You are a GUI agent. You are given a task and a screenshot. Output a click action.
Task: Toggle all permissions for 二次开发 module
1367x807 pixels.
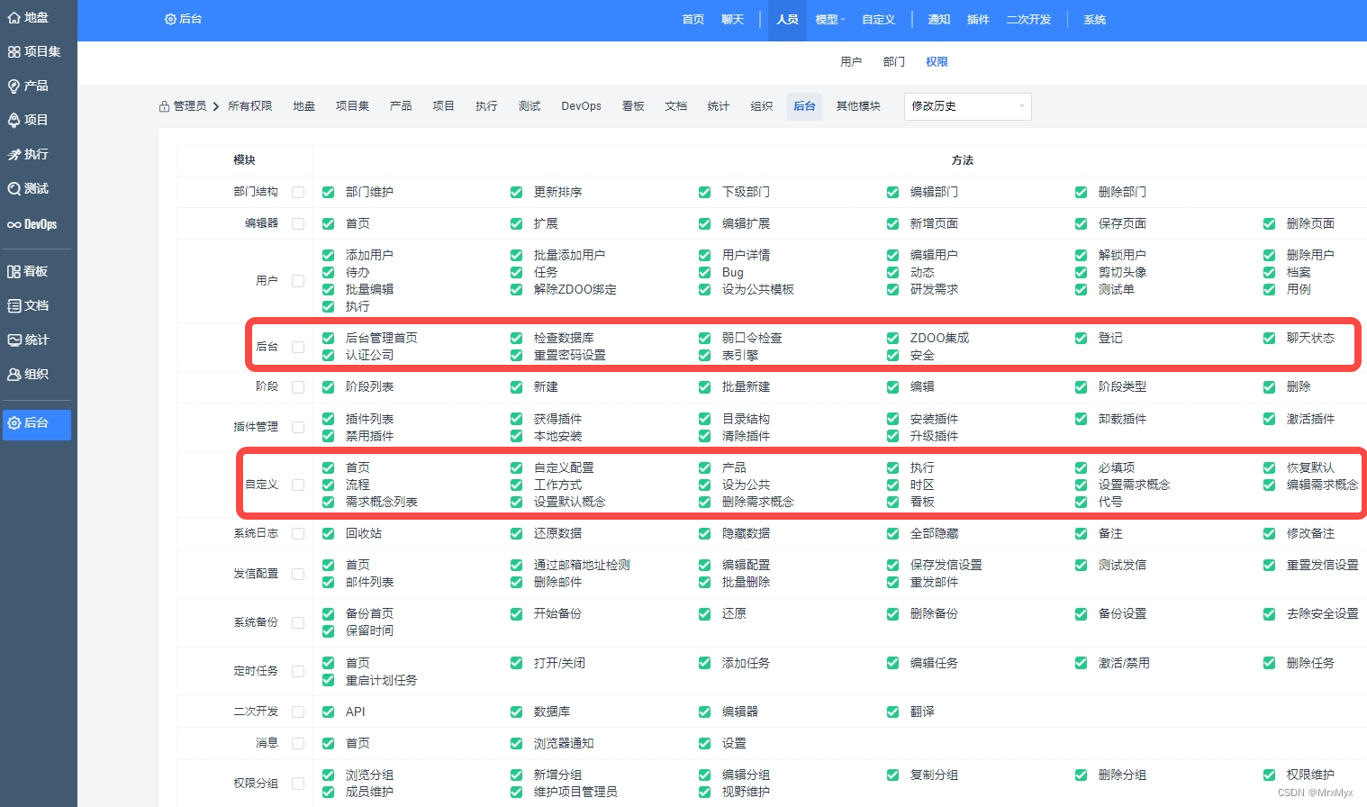pyautogui.click(x=298, y=712)
